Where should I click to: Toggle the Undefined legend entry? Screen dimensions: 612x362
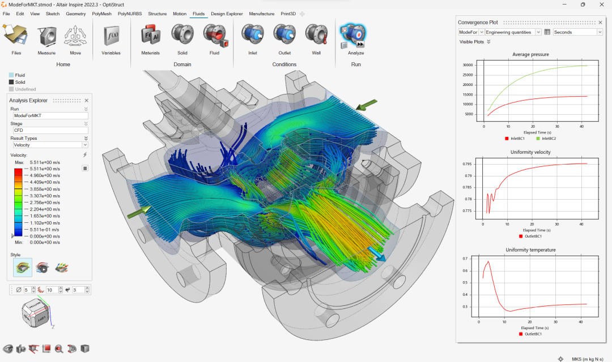(x=22, y=89)
